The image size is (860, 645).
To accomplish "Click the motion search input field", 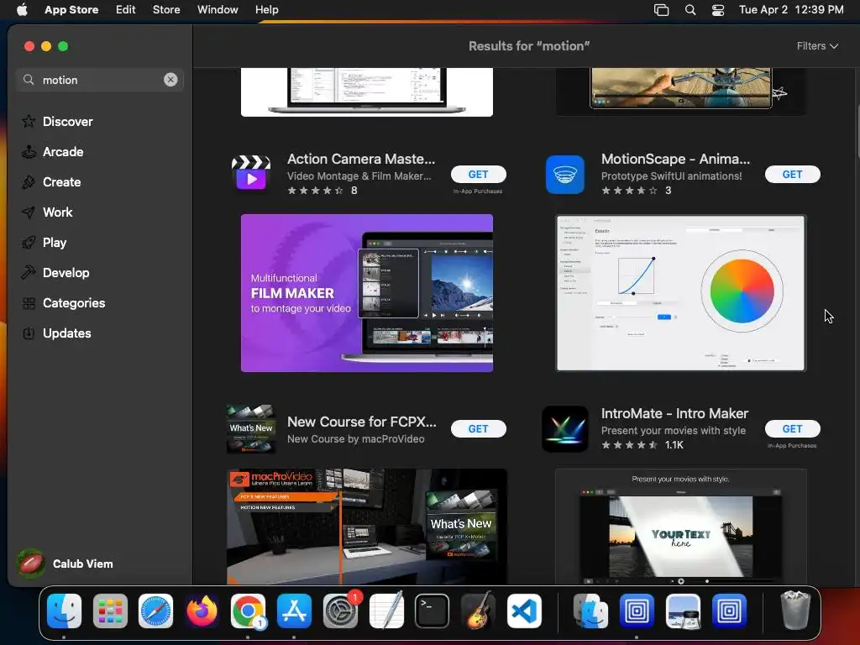I will point(101,80).
